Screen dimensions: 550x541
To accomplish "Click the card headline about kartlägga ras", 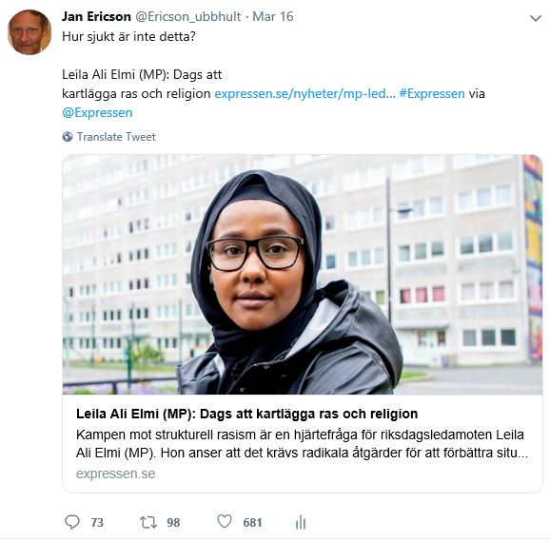I will click(x=247, y=414).
